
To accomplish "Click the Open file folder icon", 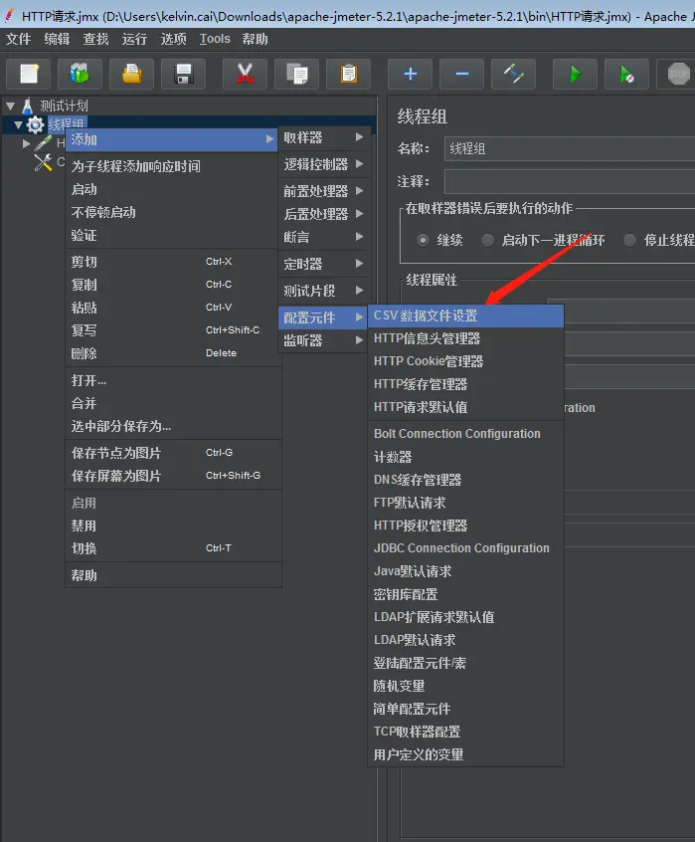I will tap(132, 74).
